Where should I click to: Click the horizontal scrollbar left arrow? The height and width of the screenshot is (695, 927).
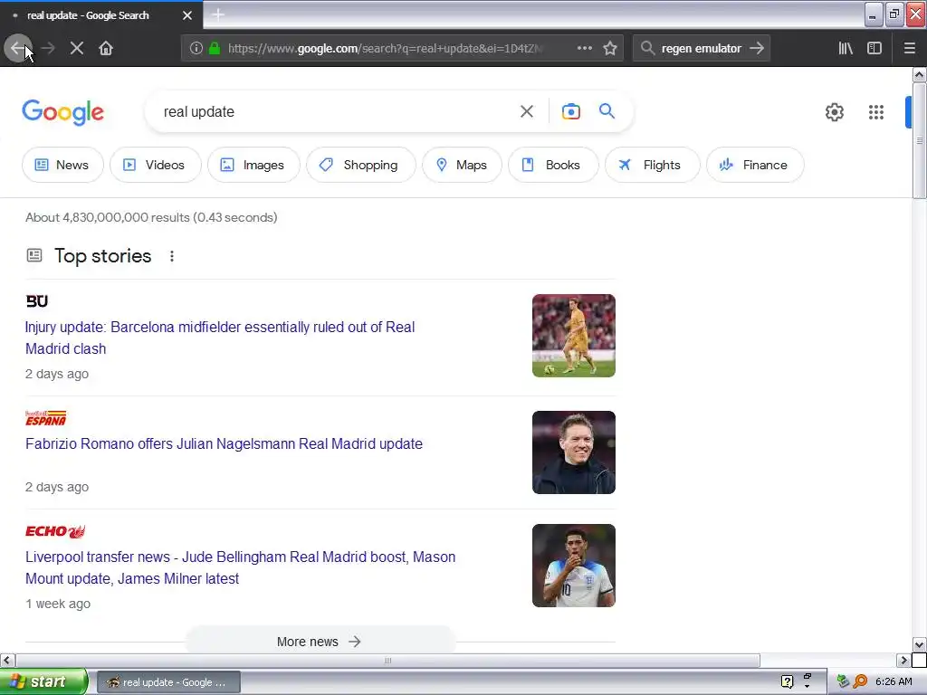7,660
